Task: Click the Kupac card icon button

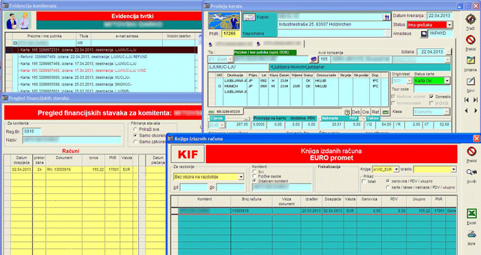Action: [x=249, y=17]
